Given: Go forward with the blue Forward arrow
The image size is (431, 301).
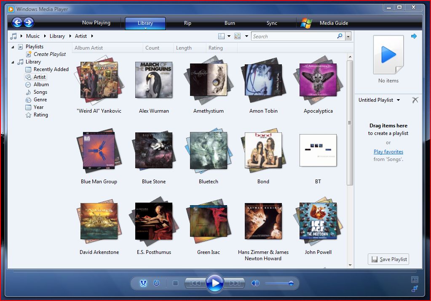Looking at the screenshot, I should pyautogui.click(x=29, y=23).
